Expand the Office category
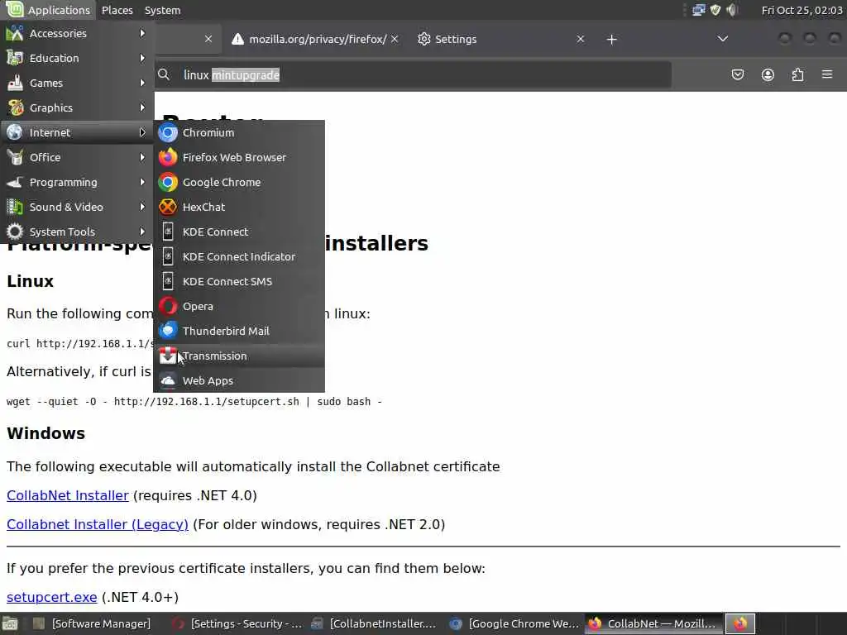 pos(77,157)
